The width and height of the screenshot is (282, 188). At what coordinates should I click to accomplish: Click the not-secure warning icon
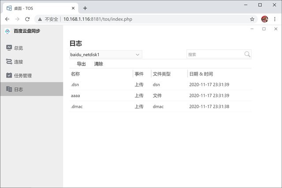tap(40, 19)
